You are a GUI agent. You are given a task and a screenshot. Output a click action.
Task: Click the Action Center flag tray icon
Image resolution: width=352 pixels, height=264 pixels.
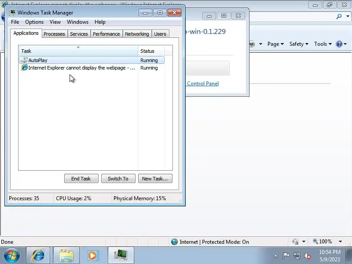coord(286,256)
